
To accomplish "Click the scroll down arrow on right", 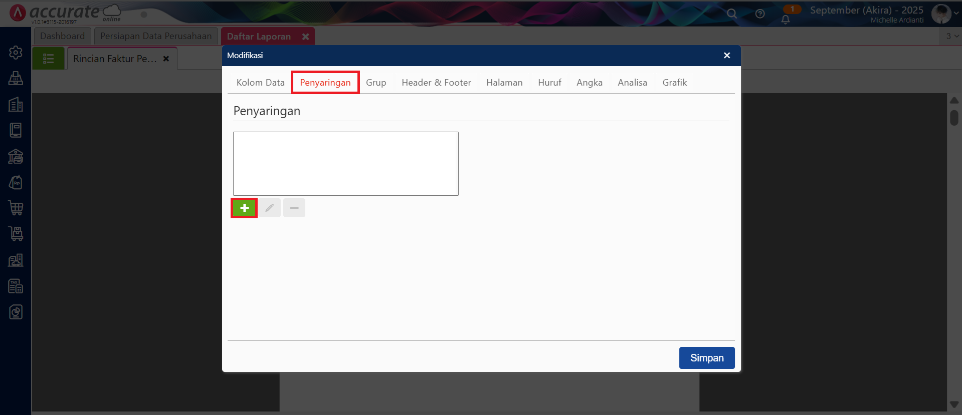I will 954,404.
